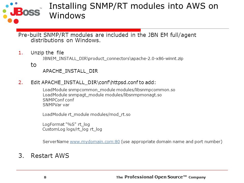Viewport: 244px width, 183px height.
Task: Click the 'ServerName' label
Action: point(56,142)
